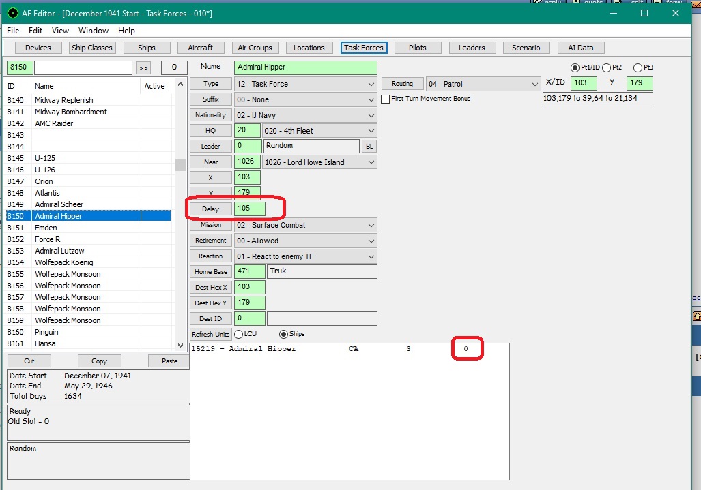Click the Refresh Units button
The width and height of the screenshot is (701, 490).
[210, 334]
